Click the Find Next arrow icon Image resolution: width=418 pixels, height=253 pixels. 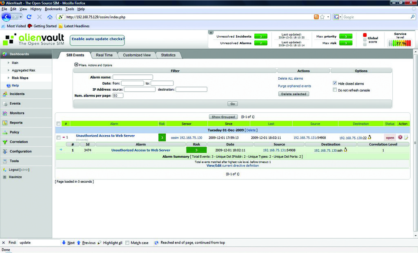point(64,243)
